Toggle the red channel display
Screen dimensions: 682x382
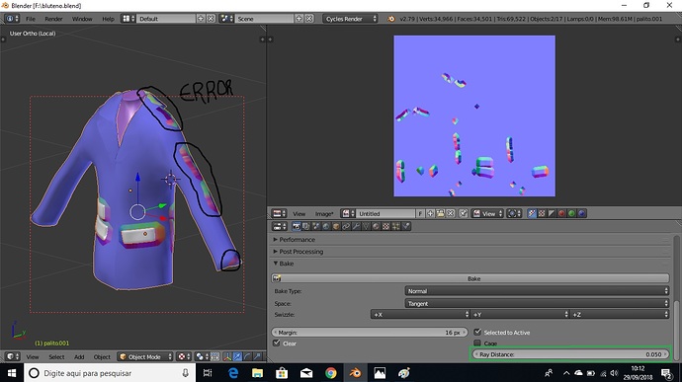tap(561, 213)
